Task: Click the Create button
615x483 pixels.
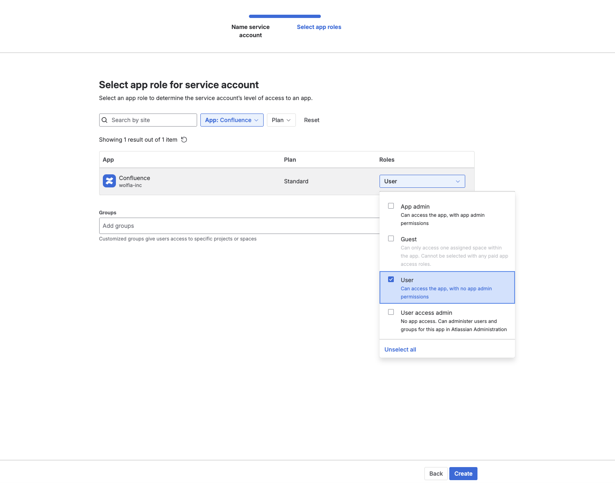Action: 463,473
